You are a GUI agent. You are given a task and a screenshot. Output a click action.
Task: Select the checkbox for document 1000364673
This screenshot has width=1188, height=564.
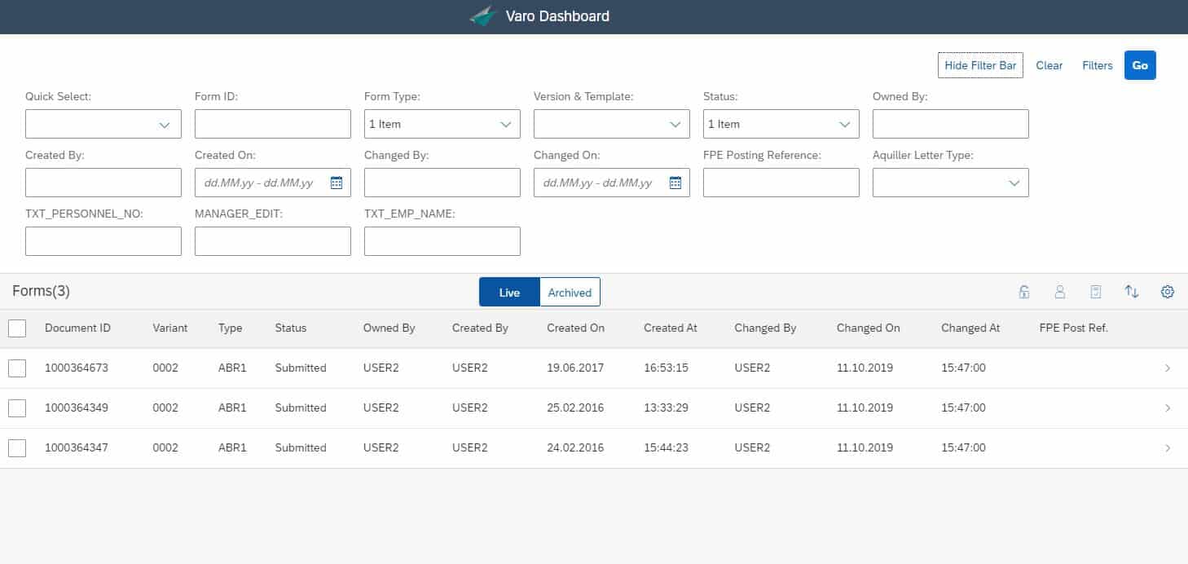[17, 368]
